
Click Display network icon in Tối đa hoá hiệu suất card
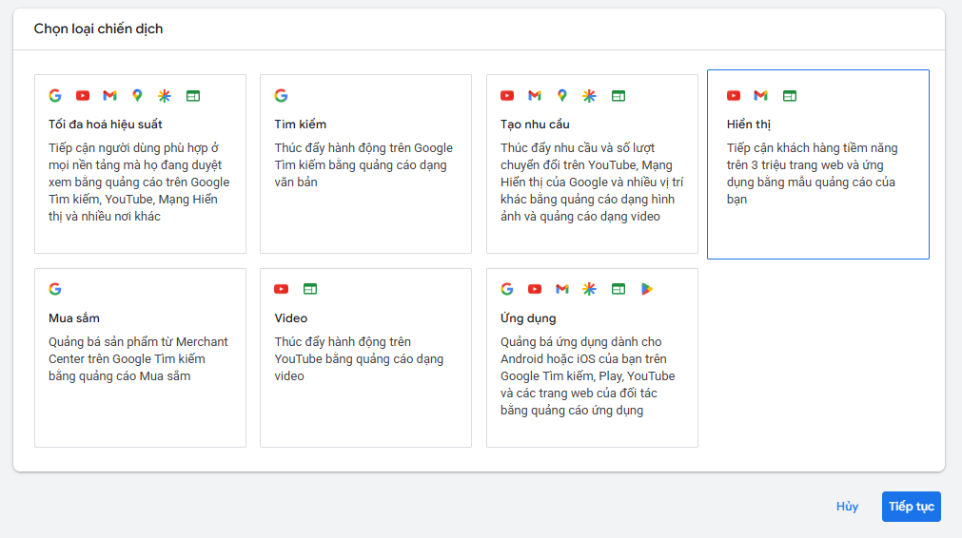(193, 96)
